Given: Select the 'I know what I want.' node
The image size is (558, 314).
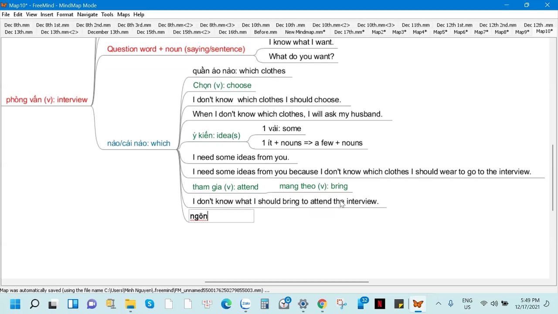Looking at the screenshot, I should 301,42.
